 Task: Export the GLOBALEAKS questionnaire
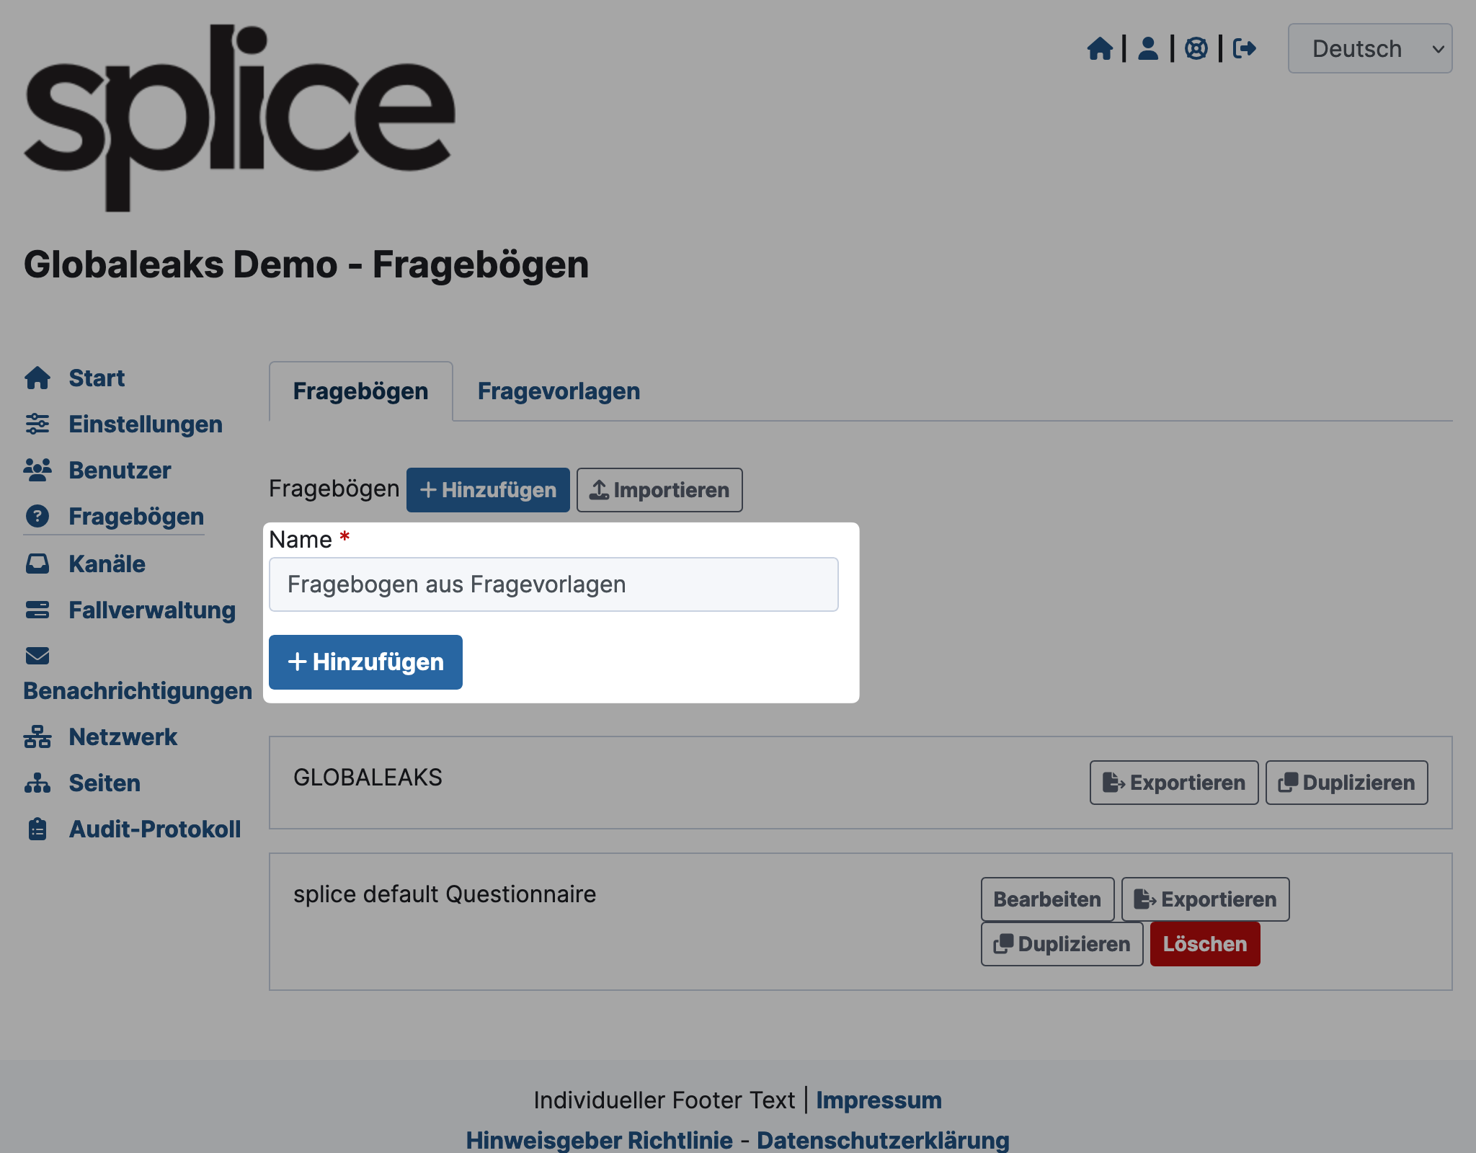point(1174,783)
